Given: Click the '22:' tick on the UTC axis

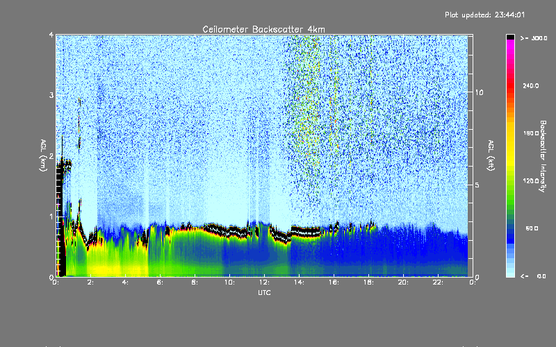Looking at the screenshot, I should tap(438, 282).
